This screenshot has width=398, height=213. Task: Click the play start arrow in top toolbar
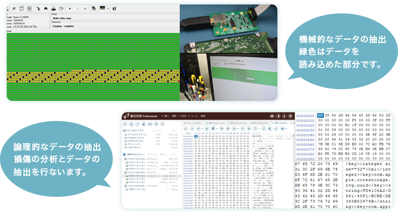click(70, 8)
